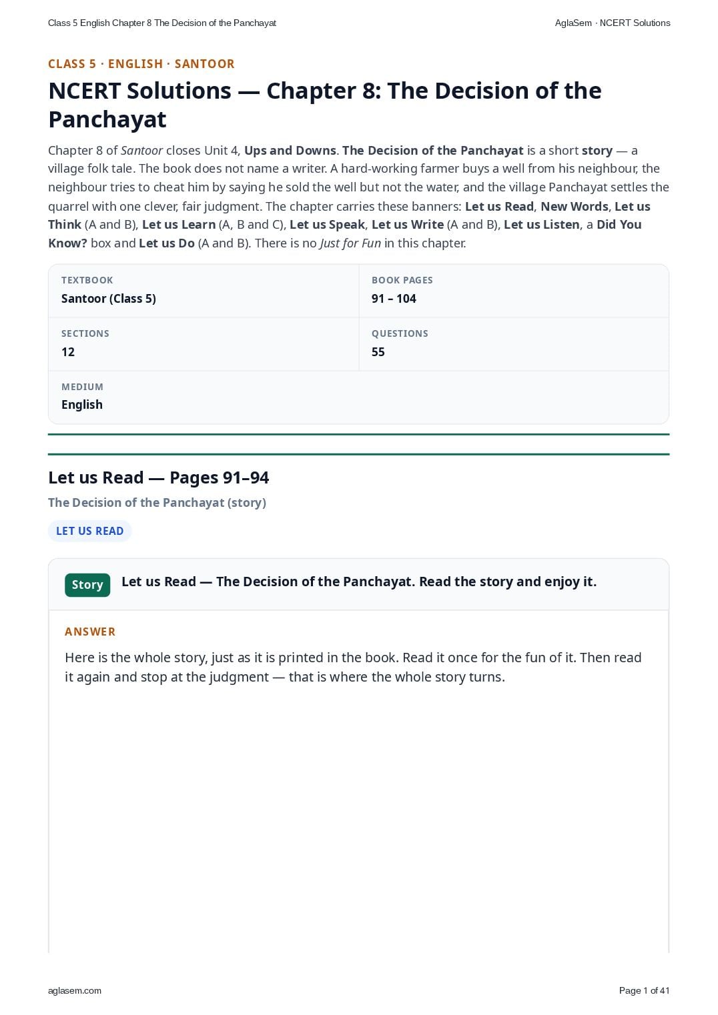Click the page header chapter title text
This screenshot has height=1015, width=718.
[162, 23]
